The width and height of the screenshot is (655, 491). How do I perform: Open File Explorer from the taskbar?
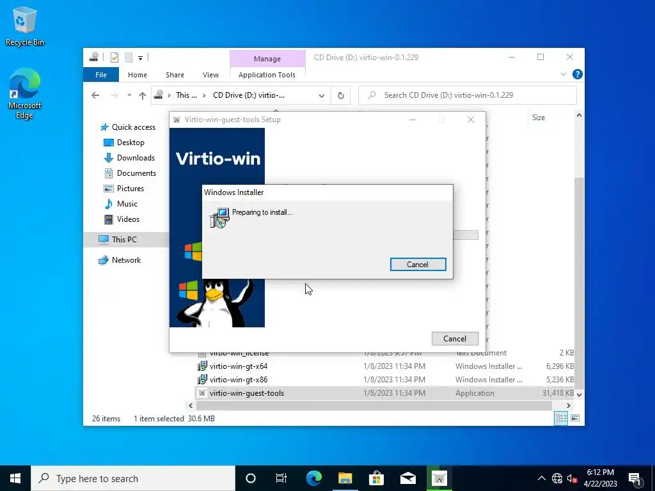pos(345,478)
